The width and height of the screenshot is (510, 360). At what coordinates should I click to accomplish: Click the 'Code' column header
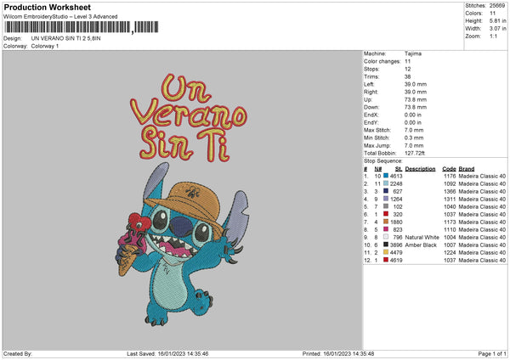[x=449, y=169]
